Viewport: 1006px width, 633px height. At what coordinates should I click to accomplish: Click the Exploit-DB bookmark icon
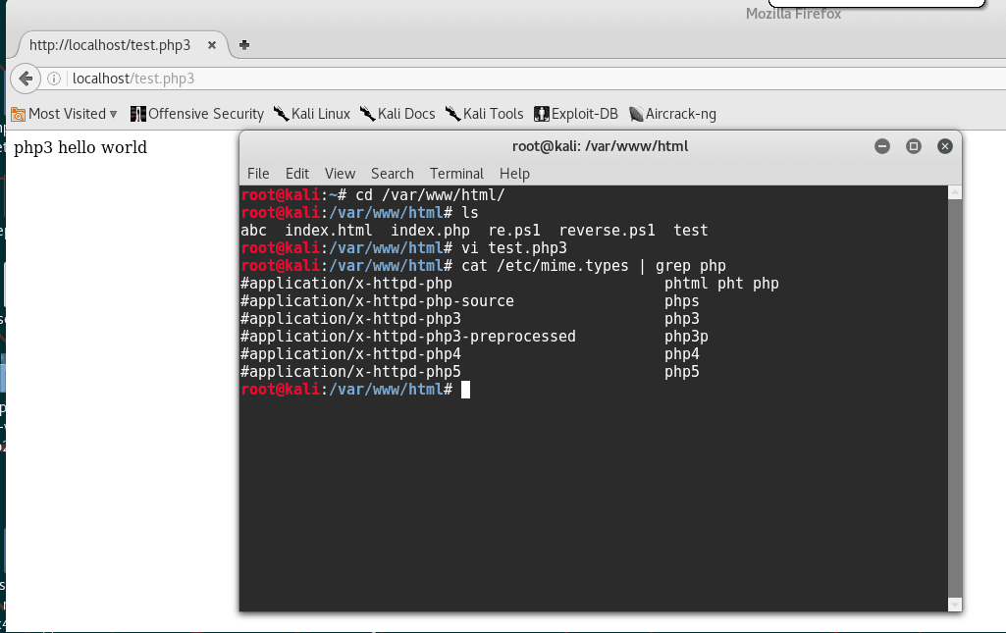click(542, 114)
